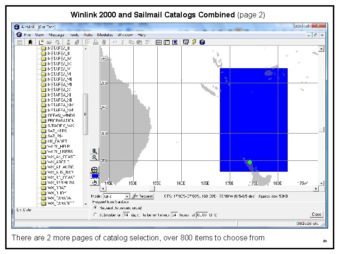Image resolution: width=339 pixels, height=254 pixels.
Task: Click the tile windows grid toolbar icon
Action: 159,42
